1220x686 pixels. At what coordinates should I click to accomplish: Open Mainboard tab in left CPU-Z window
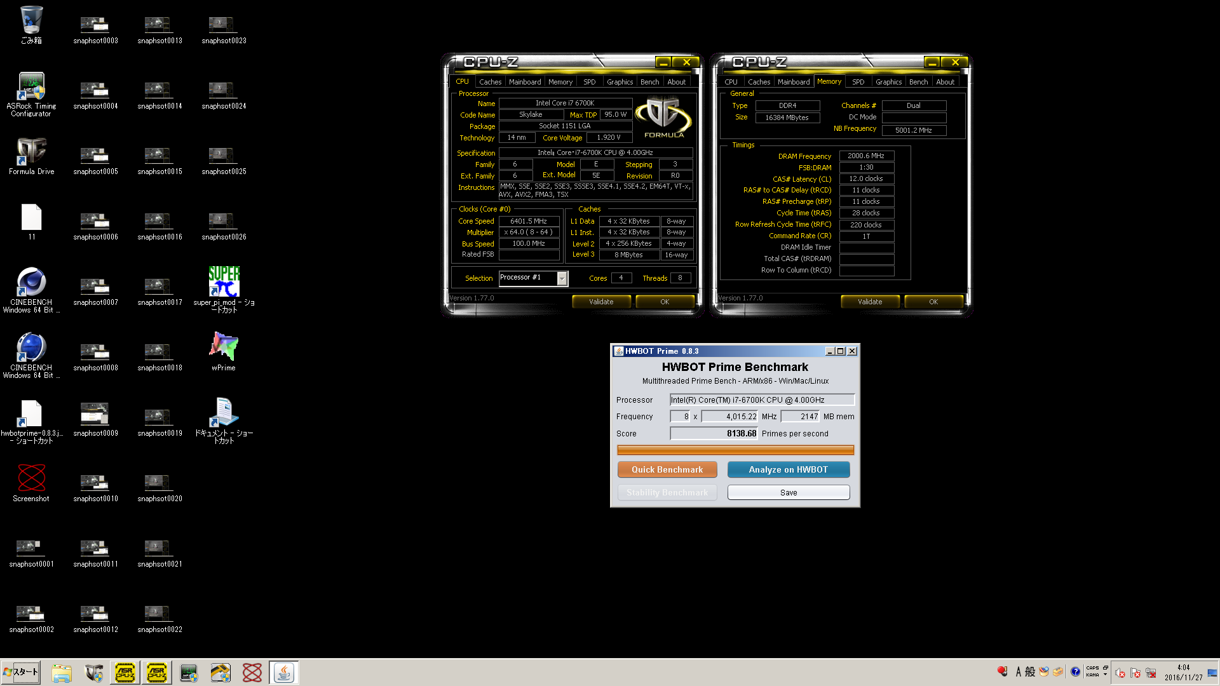click(525, 82)
